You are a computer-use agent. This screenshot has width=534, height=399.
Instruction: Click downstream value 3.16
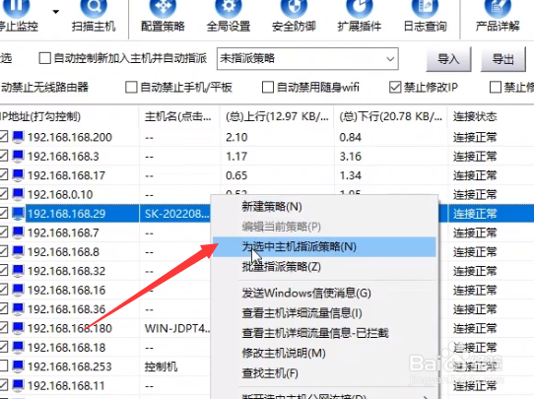click(351, 157)
